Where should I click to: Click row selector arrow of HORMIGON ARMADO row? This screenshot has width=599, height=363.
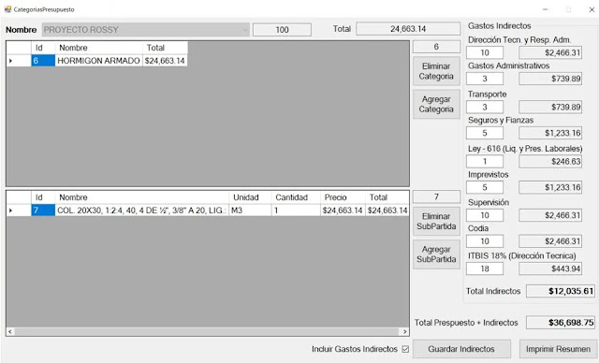click(x=19, y=61)
